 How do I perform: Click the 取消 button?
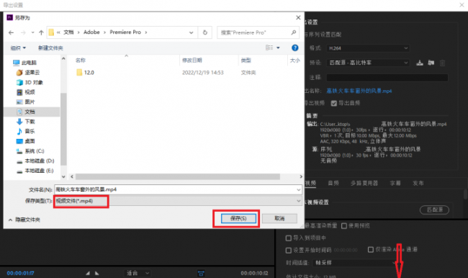279,218
